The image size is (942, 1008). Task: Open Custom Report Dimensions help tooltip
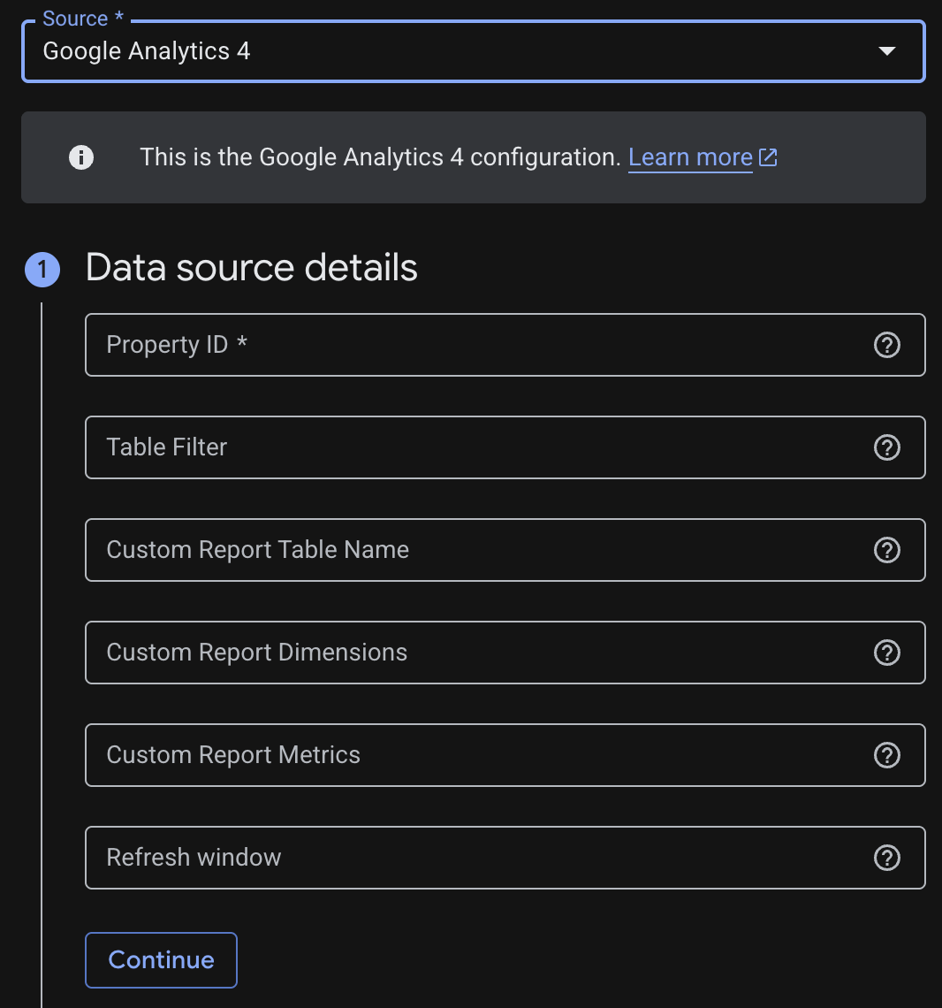point(886,653)
